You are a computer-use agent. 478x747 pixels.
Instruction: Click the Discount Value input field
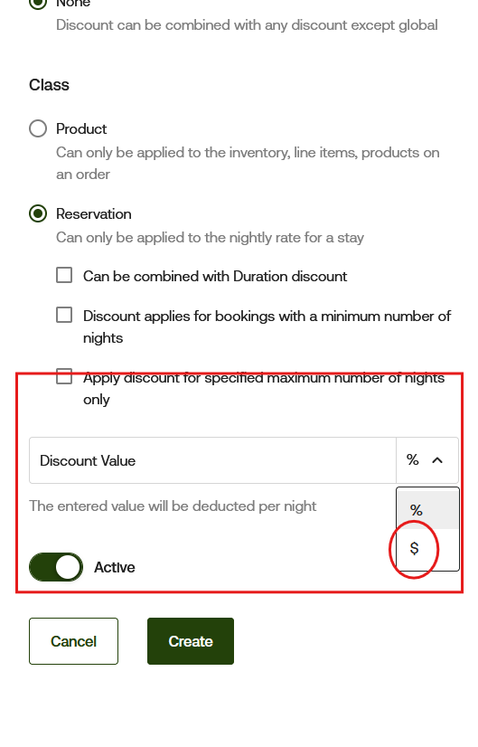213,460
